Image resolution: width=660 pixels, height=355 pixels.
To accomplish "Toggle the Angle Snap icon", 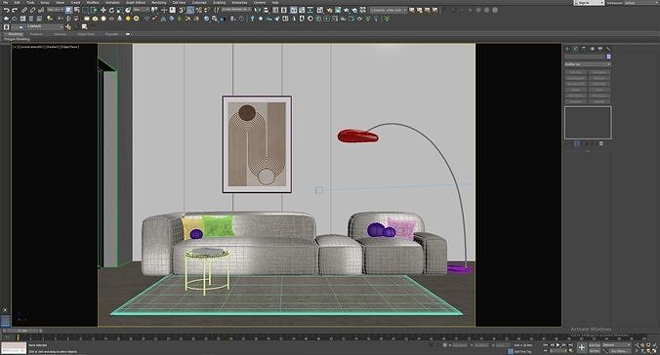I will click(190, 10).
